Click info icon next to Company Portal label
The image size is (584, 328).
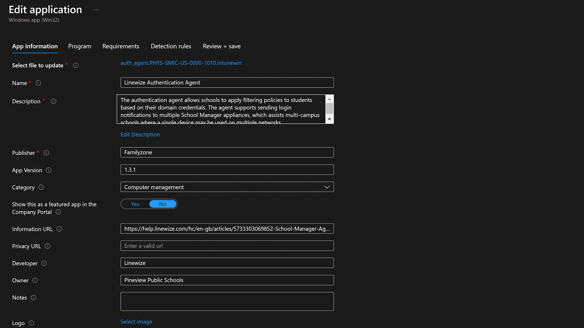58,212
